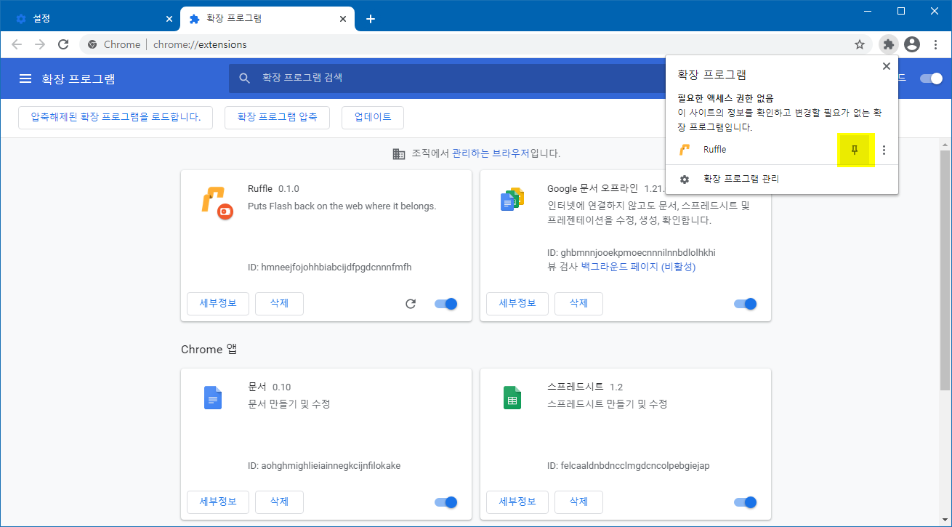Click the puzzle-piece extensions toolbar icon
Image resolution: width=952 pixels, height=527 pixels.
(888, 44)
